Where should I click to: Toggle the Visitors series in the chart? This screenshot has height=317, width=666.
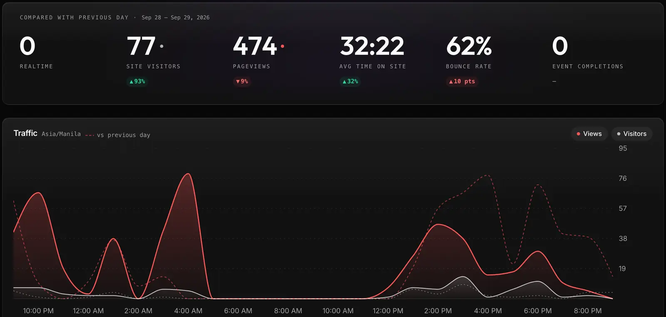(x=631, y=134)
